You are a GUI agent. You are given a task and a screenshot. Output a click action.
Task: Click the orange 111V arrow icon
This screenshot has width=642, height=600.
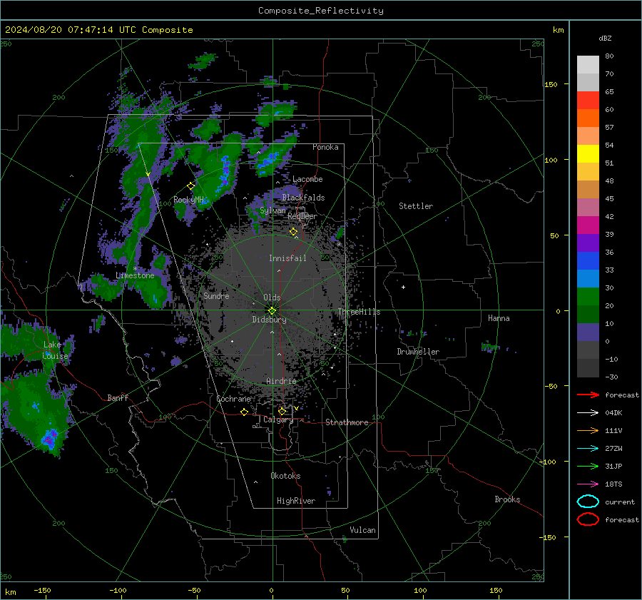coord(588,430)
